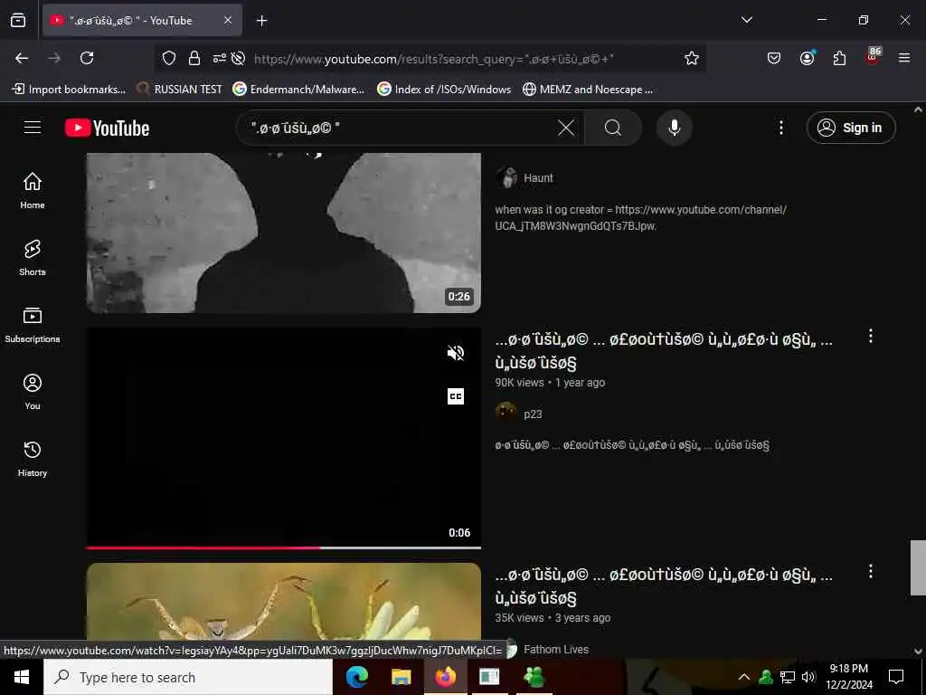
Task: Open MEMZ and Noescape bookmark
Action: 588,90
